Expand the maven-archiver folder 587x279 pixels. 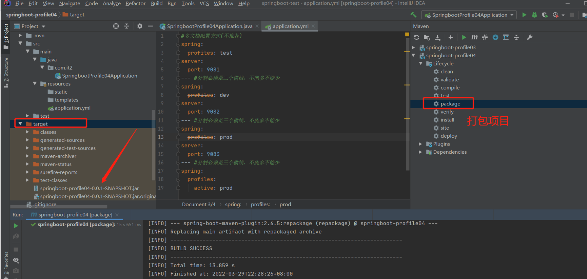pos(28,156)
